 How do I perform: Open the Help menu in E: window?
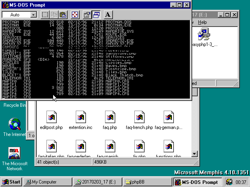coord(202,22)
